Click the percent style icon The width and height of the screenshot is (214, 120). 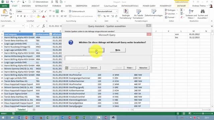coord(105,16)
